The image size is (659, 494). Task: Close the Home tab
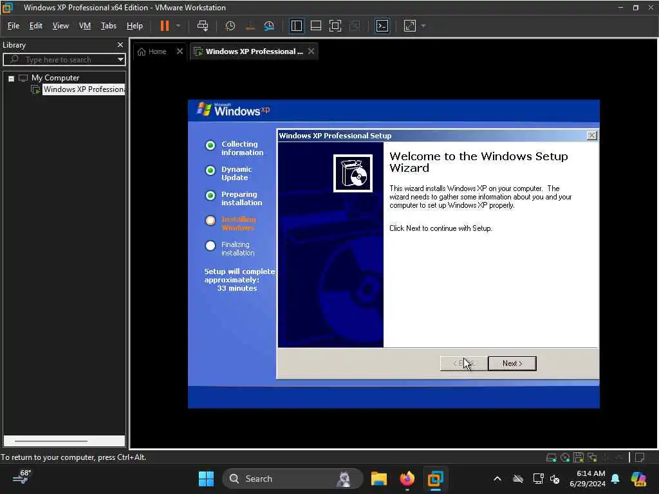180,51
